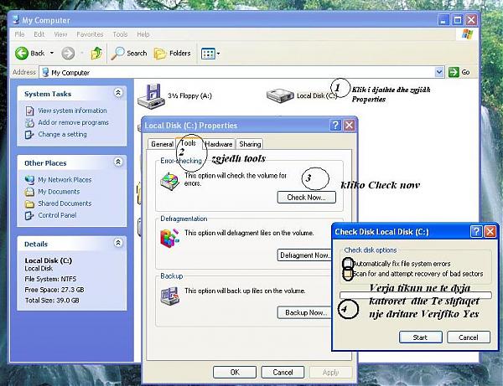The width and height of the screenshot is (503, 386).
Task: Collapse the Details panel
Action: 118,243
